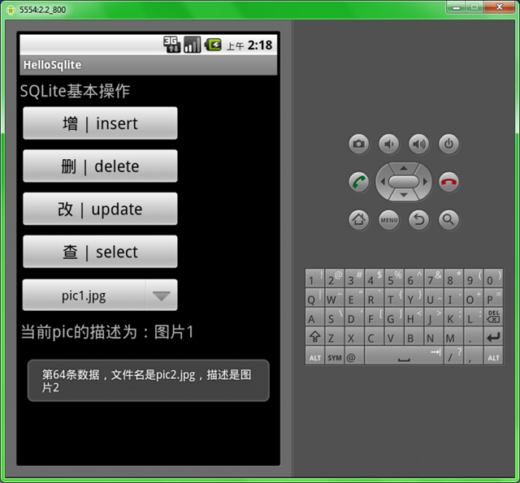Click the D-pad up arrow
This screenshot has width=520, height=483.
click(x=404, y=168)
